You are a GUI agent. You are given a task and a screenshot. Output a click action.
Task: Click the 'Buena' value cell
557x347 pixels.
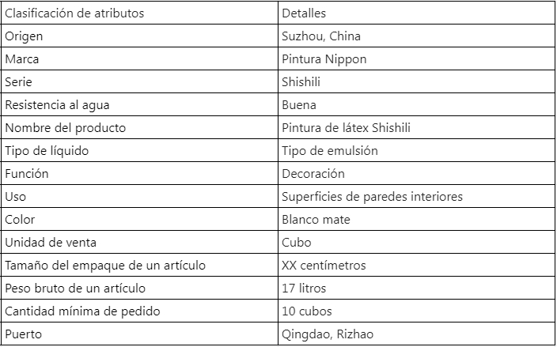(416, 104)
